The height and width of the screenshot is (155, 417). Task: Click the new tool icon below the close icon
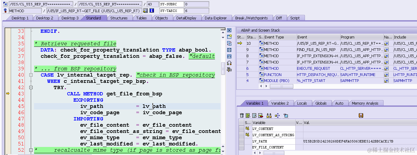click(x=229, y=37)
